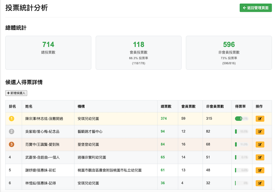Screen dimensions: 275x192
Task: Click total votes value 84
Action: pyautogui.click(x=163, y=144)
